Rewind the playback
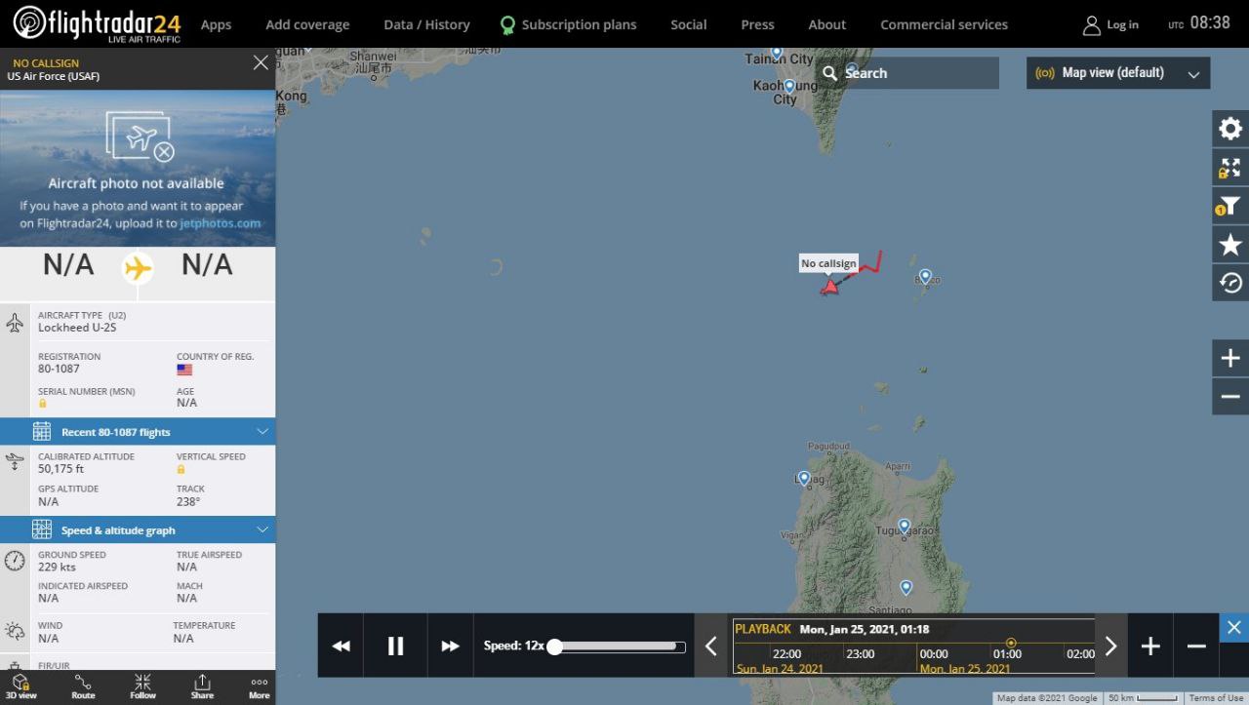The width and height of the screenshot is (1249, 705). click(341, 646)
